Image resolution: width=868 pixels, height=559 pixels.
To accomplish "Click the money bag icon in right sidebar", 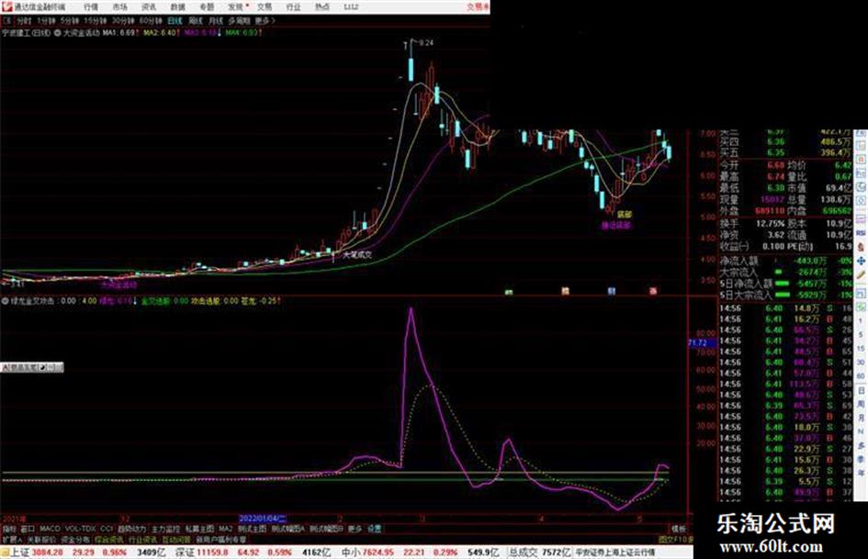I will pos(861,246).
